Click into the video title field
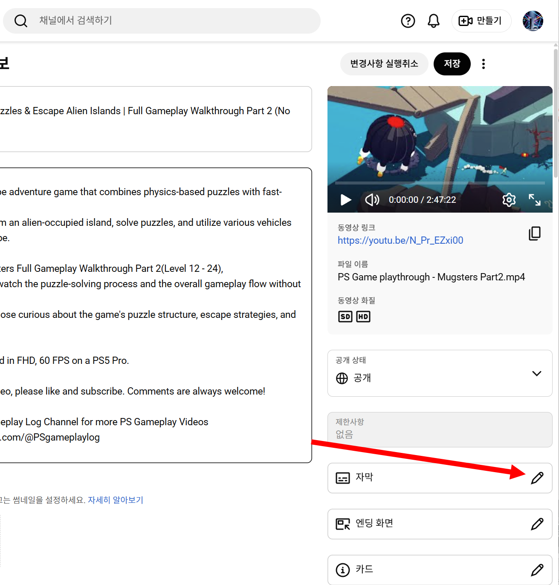The height and width of the screenshot is (585, 559). (156, 119)
